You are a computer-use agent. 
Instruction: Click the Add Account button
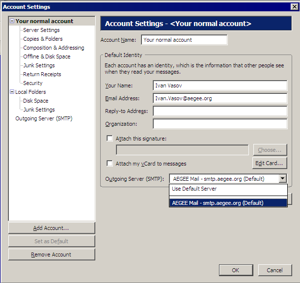click(52, 228)
